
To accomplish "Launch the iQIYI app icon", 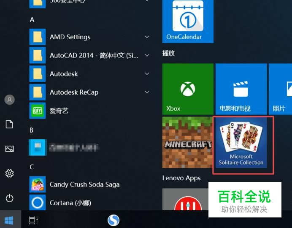I will click(38, 111).
